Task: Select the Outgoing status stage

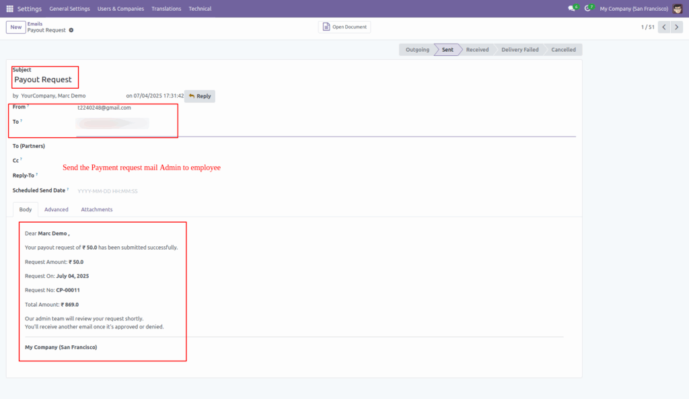Action: [416, 49]
